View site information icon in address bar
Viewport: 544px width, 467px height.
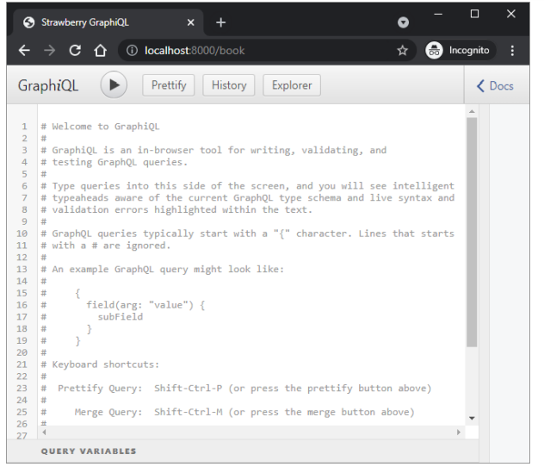coord(132,50)
